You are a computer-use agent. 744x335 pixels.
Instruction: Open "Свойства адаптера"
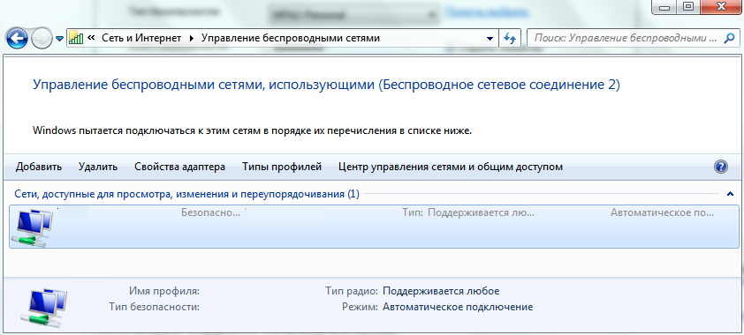(x=180, y=167)
